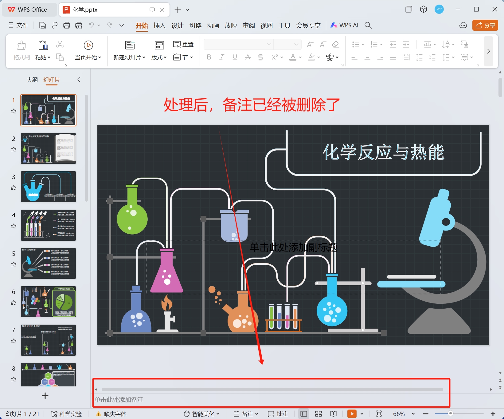
Task: Select slide 3 thumbnail in the panel
Action: 48,187
